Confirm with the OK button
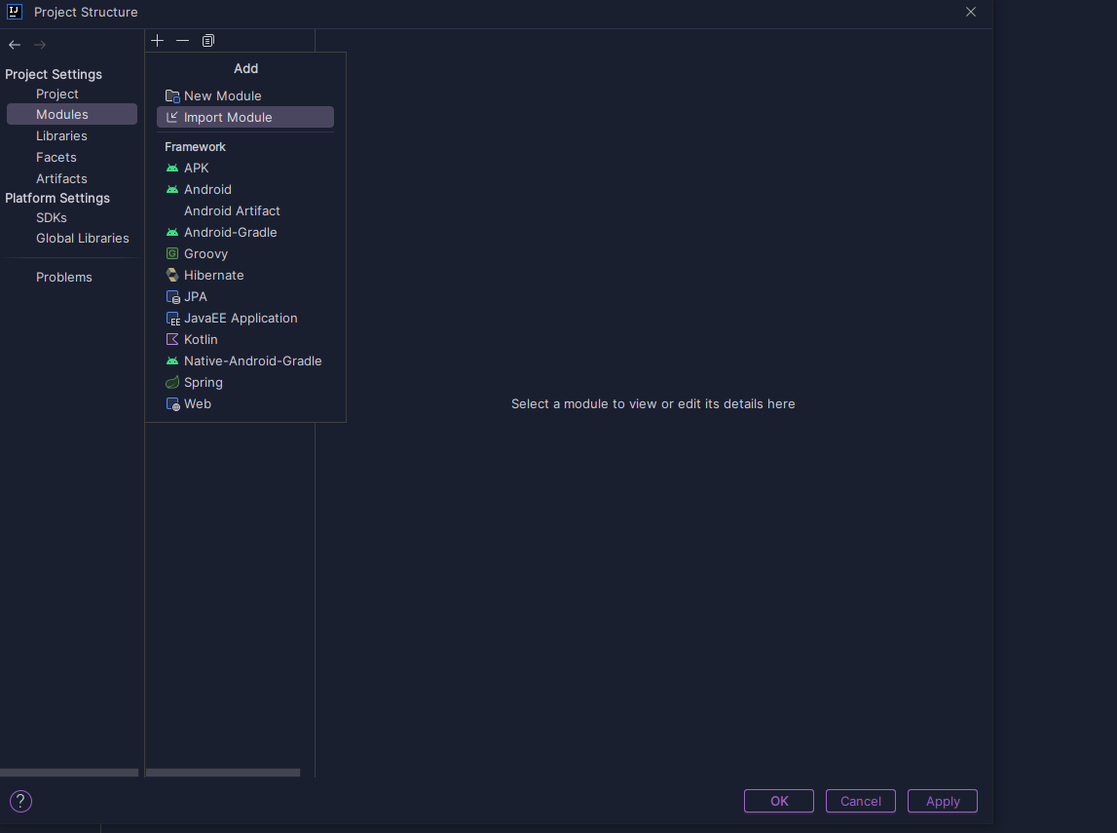 pos(779,801)
